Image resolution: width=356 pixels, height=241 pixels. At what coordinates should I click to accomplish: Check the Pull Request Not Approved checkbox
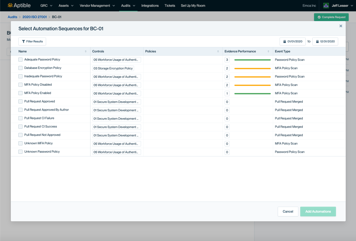[x=20, y=135]
